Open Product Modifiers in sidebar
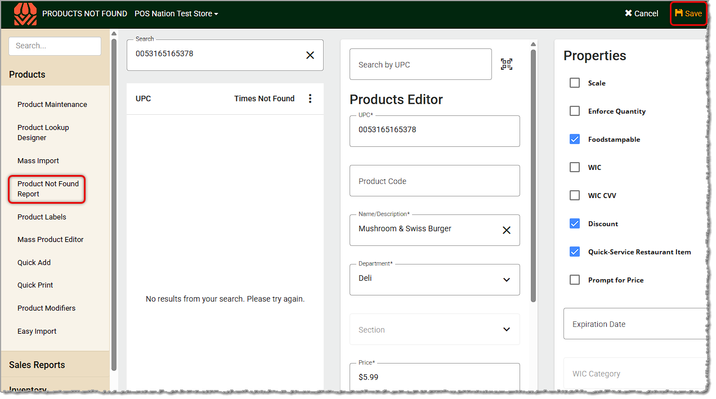 (46, 308)
